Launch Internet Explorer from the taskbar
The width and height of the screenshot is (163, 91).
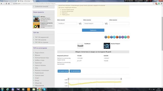click(7, 89)
